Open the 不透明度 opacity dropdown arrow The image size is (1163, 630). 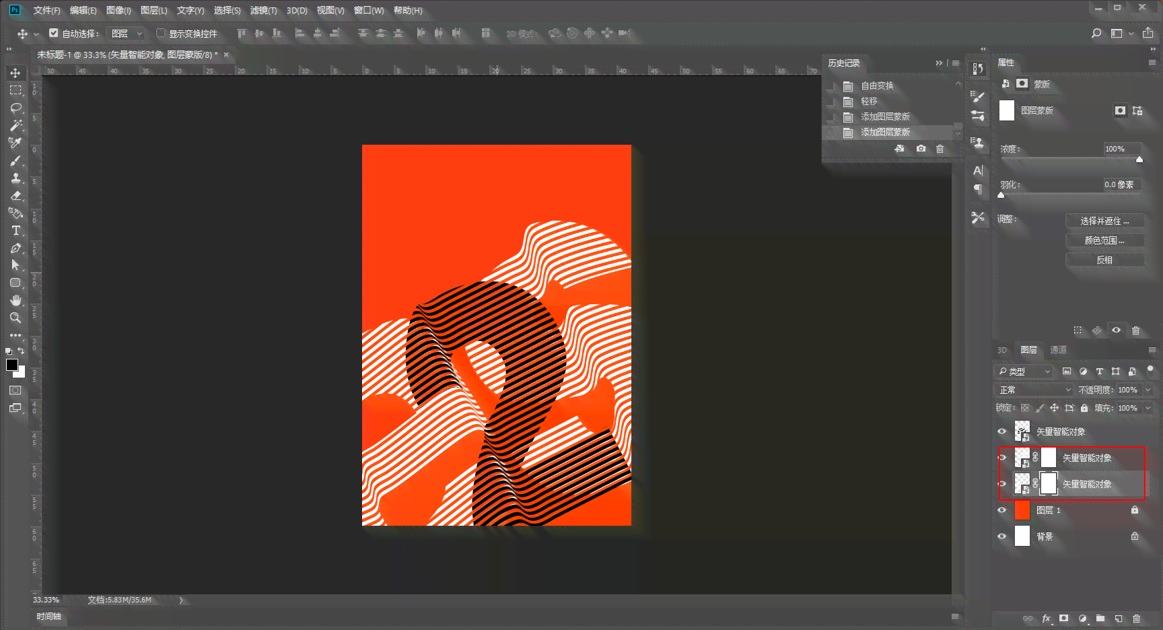(1148, 390)
